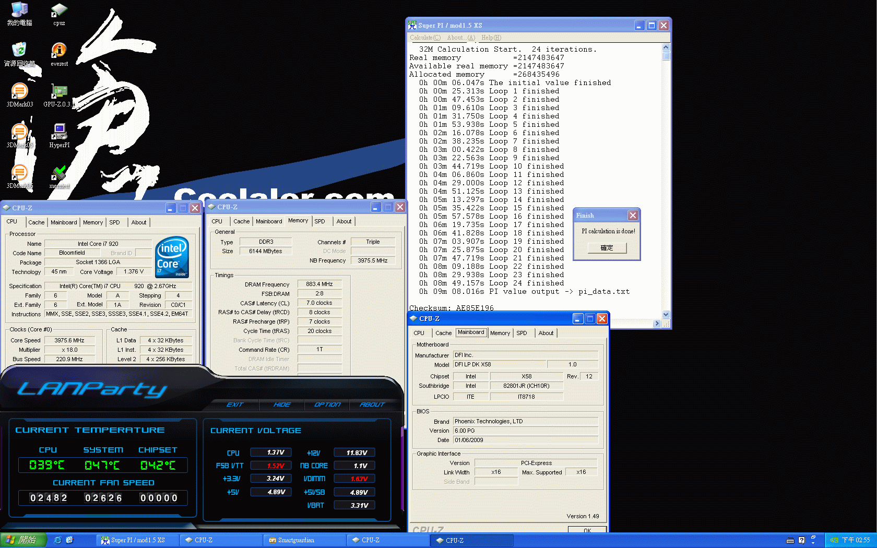Select Cache tab in the Memory CPU-Z window
This screenshot has height=548, width=877.
(x=242, y=221)
